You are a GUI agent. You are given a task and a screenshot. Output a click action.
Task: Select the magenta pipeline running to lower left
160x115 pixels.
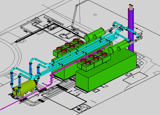(x=26, y=97)
